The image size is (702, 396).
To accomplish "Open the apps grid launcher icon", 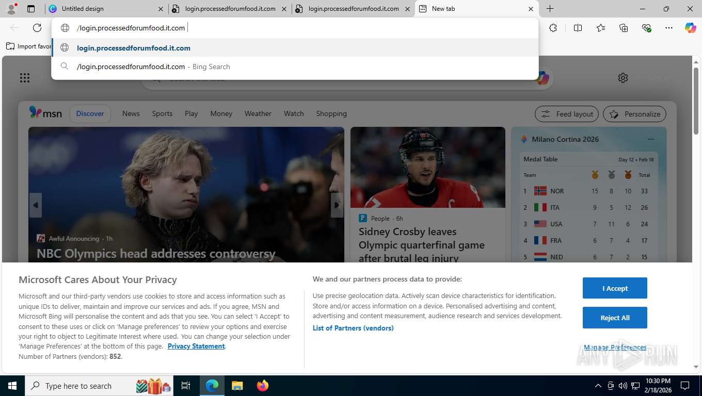I will [x=25, y=78].
